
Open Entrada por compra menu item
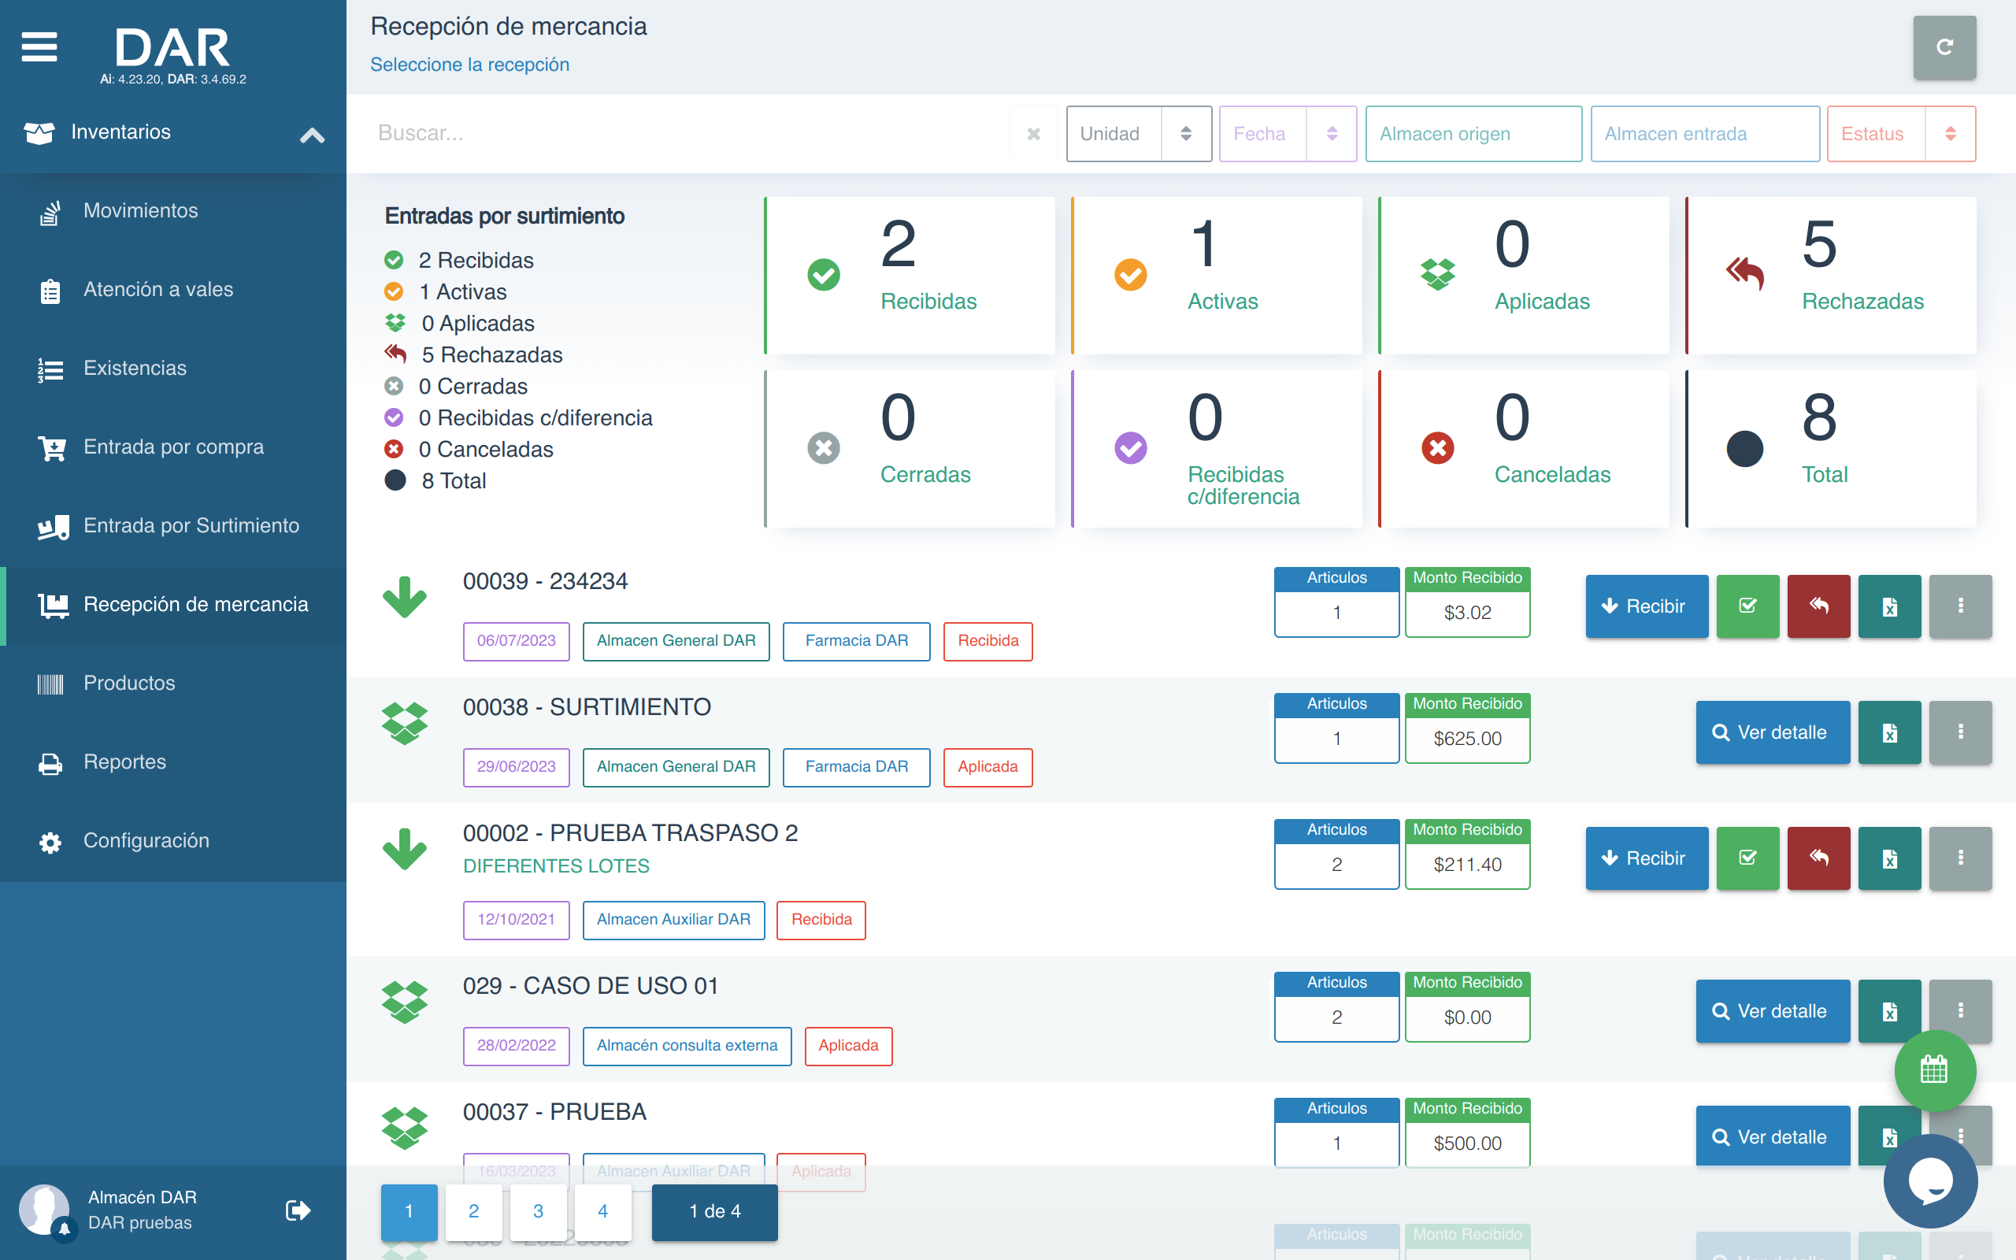[x=173, y=447]
